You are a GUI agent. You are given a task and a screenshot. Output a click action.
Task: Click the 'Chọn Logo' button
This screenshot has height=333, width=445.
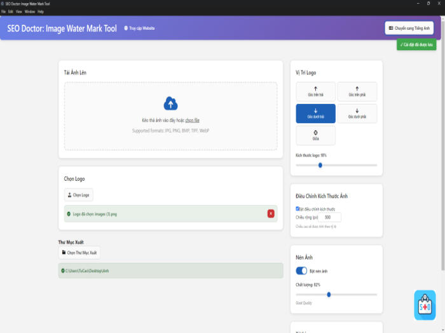(79, 195)
